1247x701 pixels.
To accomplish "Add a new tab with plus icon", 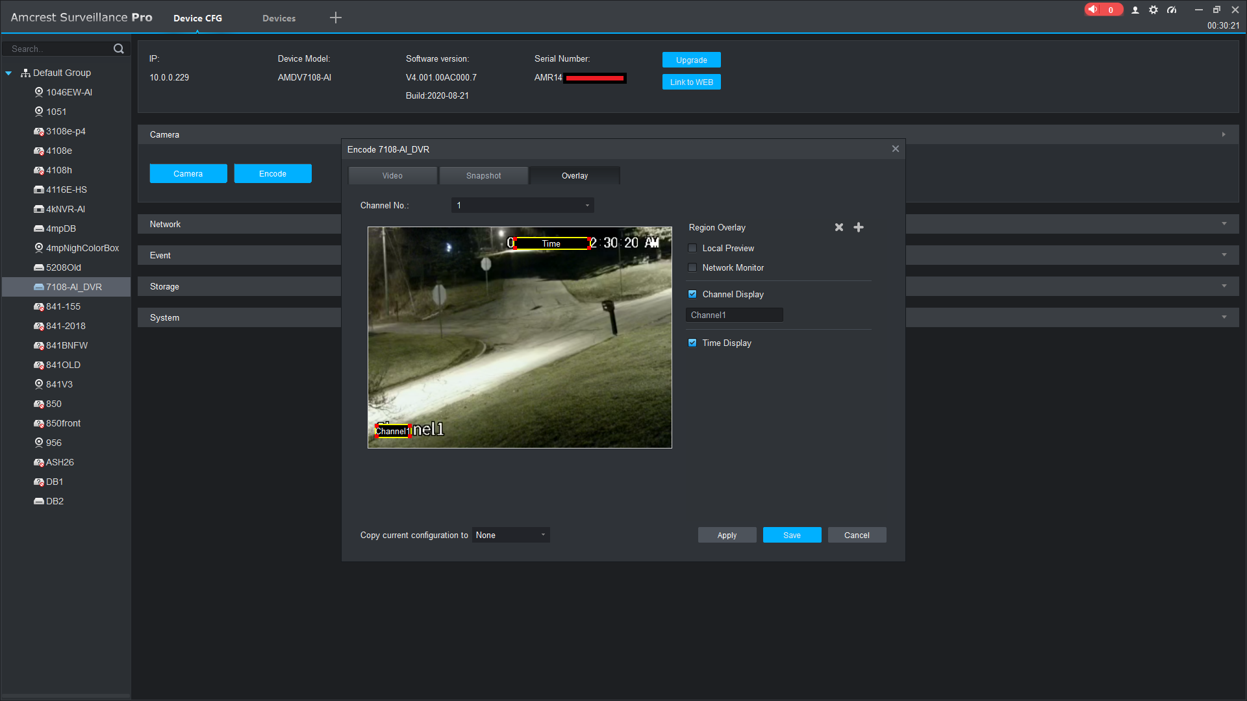I will [336, 18].
